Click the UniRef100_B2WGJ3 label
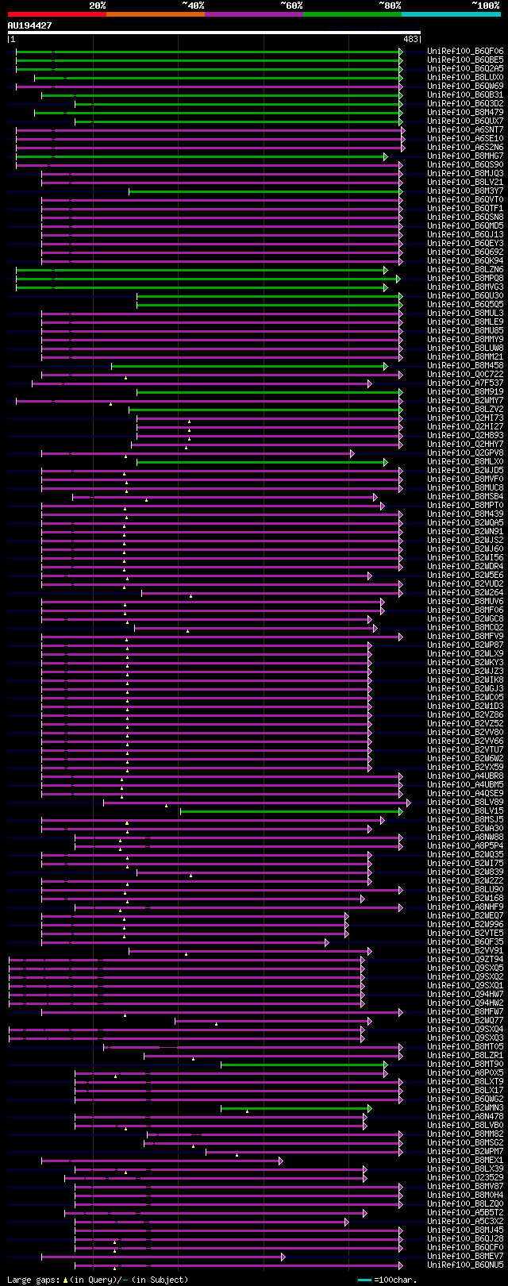 (x=465, y=688)
